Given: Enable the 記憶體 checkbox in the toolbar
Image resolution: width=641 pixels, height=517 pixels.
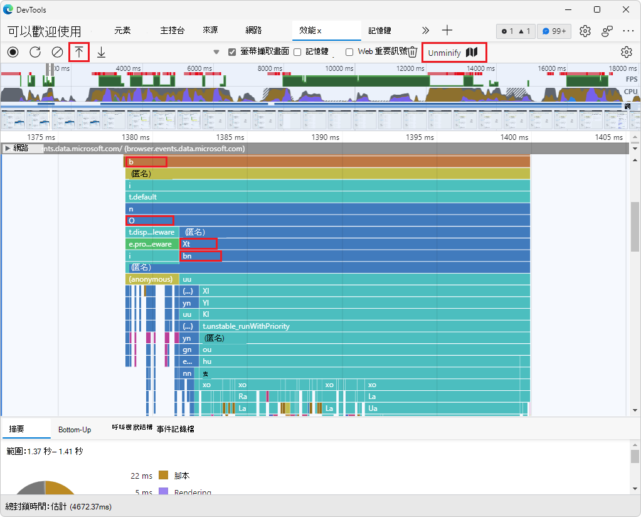Looking at the screenshot, I should tap(297, 52).
